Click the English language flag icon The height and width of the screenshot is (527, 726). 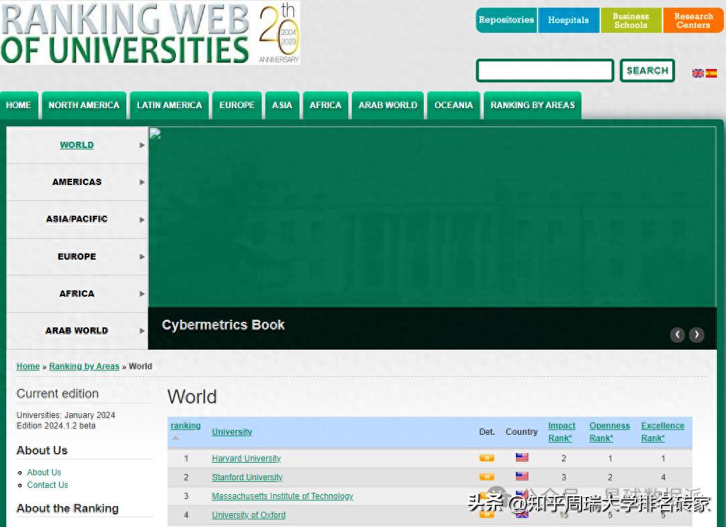pyautogui.click(x=697, y=73)
